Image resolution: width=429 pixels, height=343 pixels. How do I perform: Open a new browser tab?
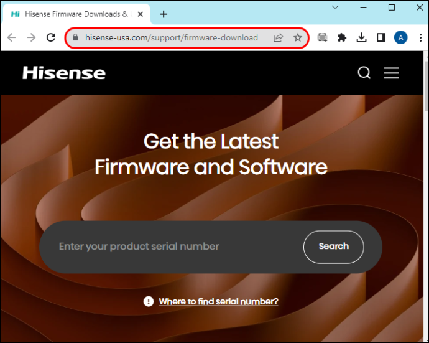164,14
